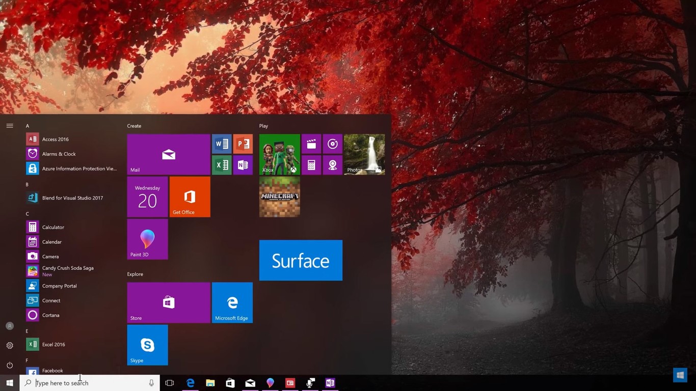
Task: Open the Photos waterfall tile
Action: pyautogui.click(x=364, y=154)
